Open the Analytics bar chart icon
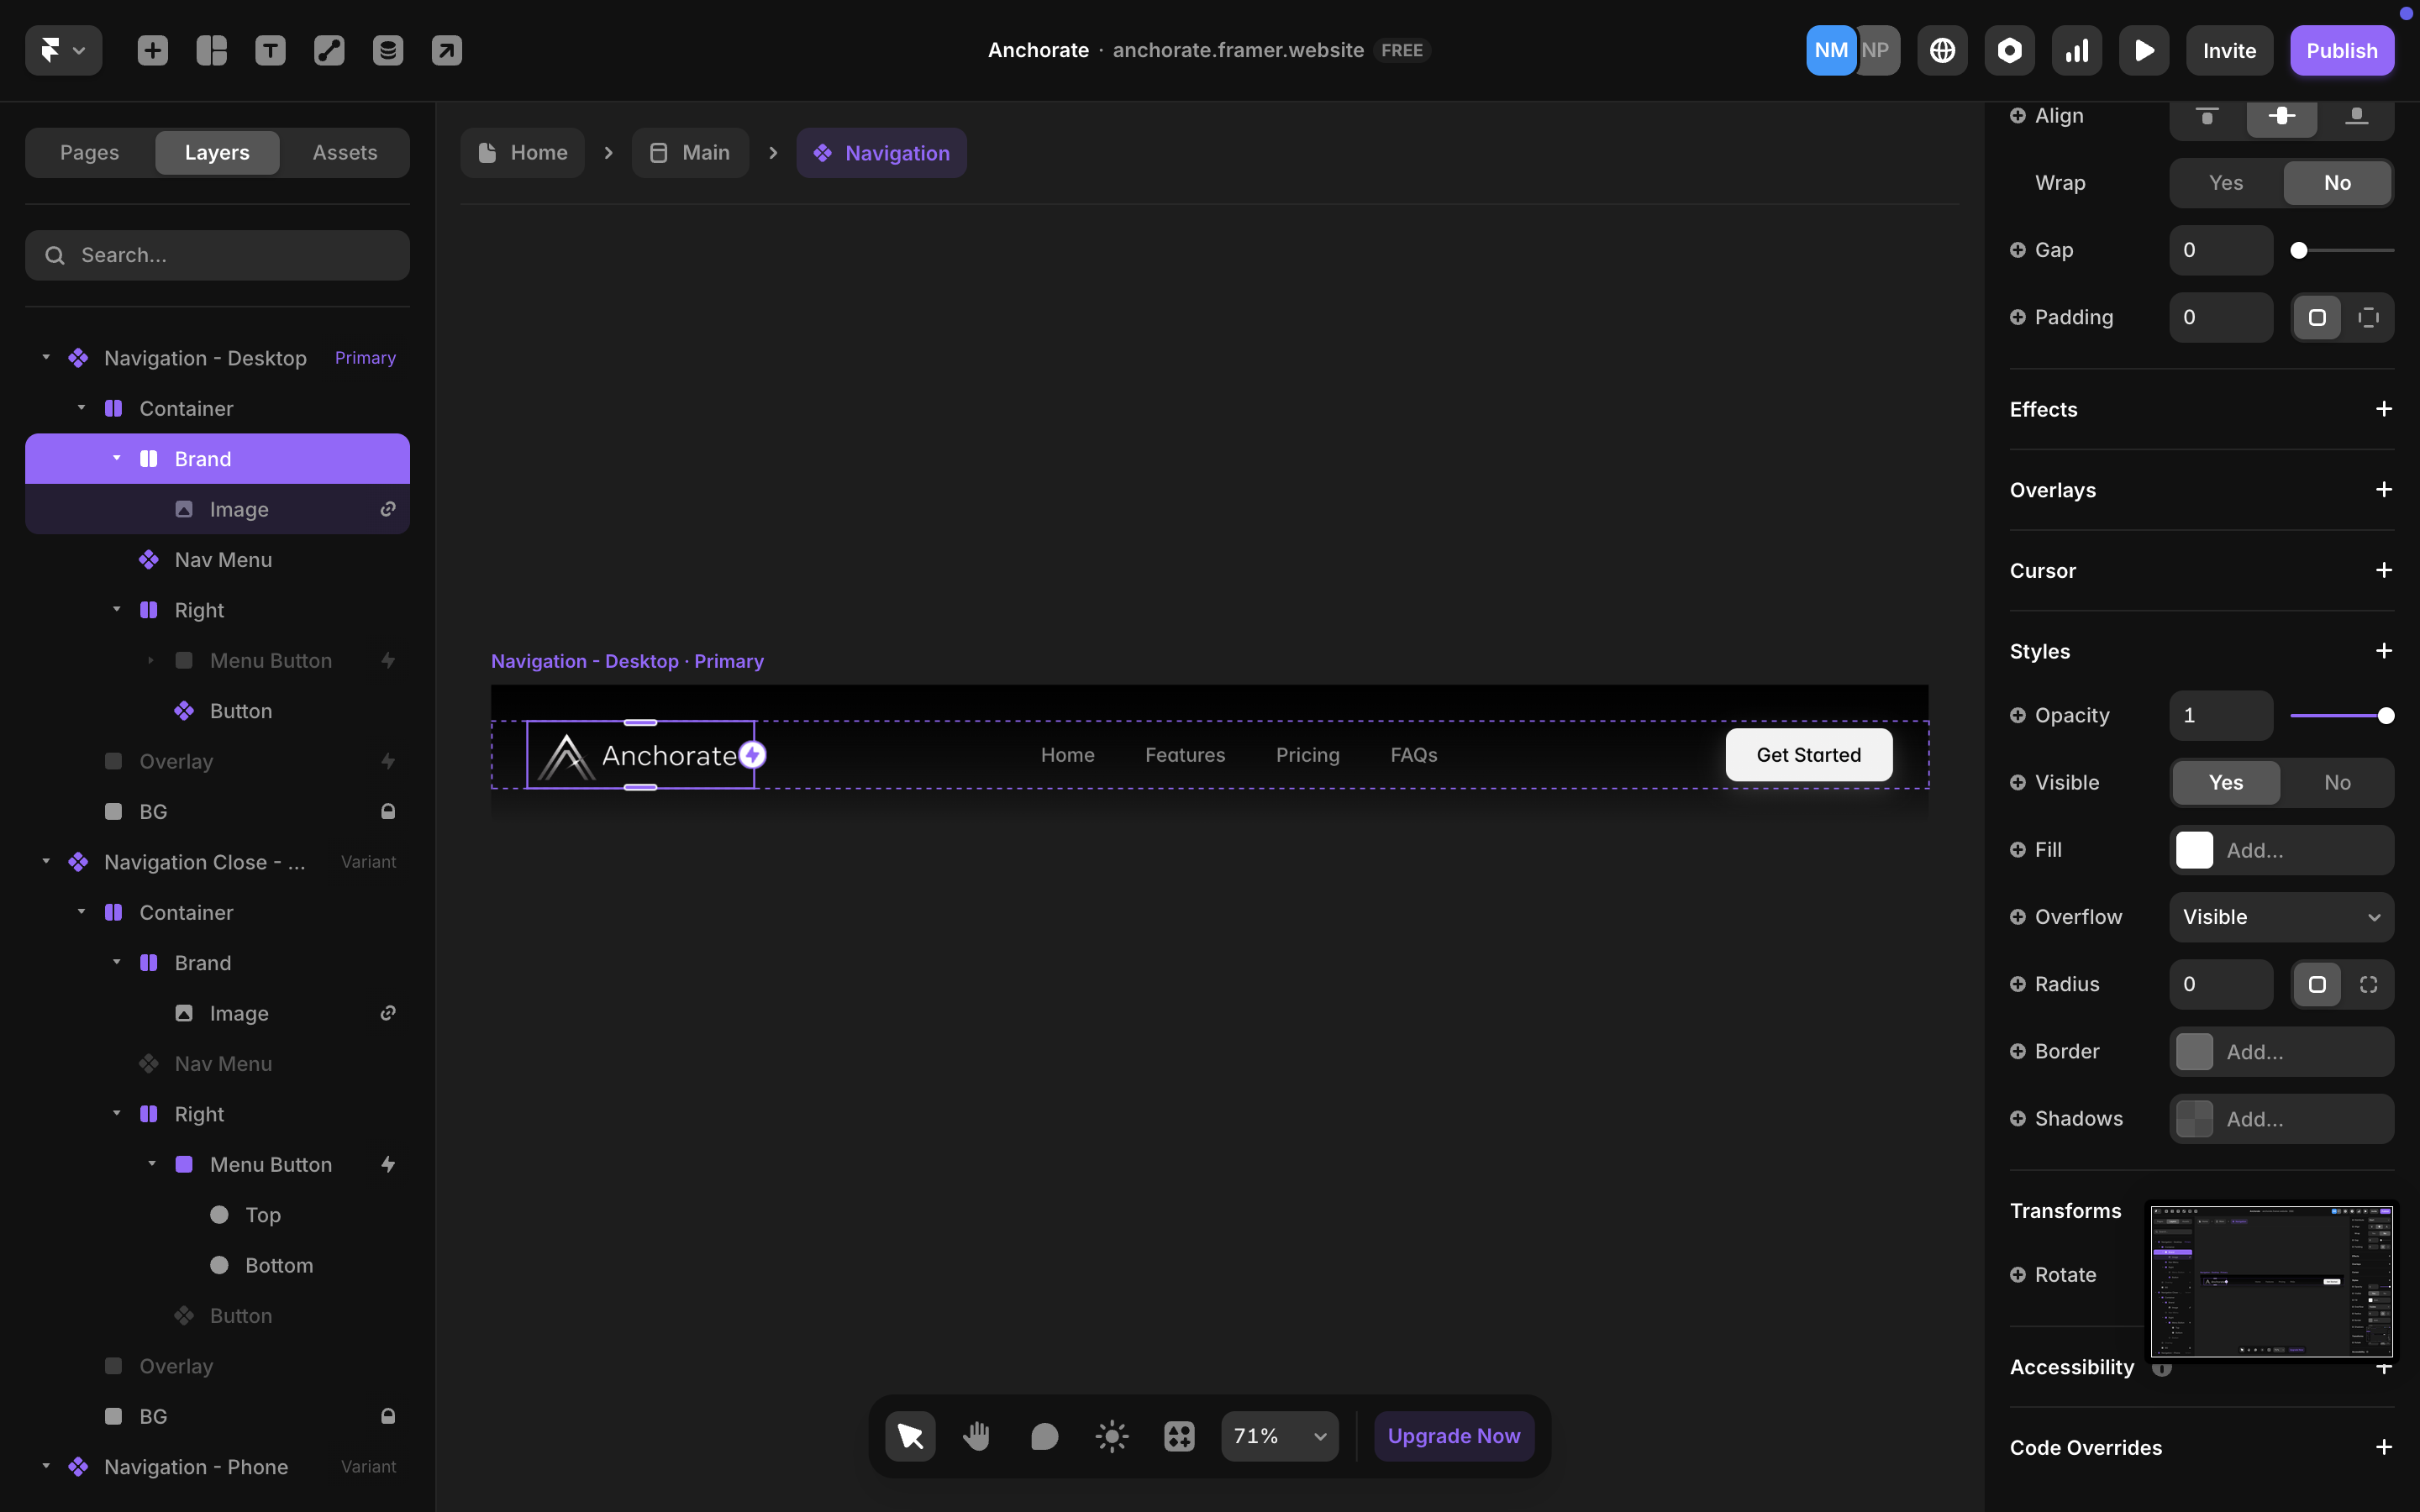Viewport: 2420px width, 1512px height. pyautogui.click(x=2076, y=50)
